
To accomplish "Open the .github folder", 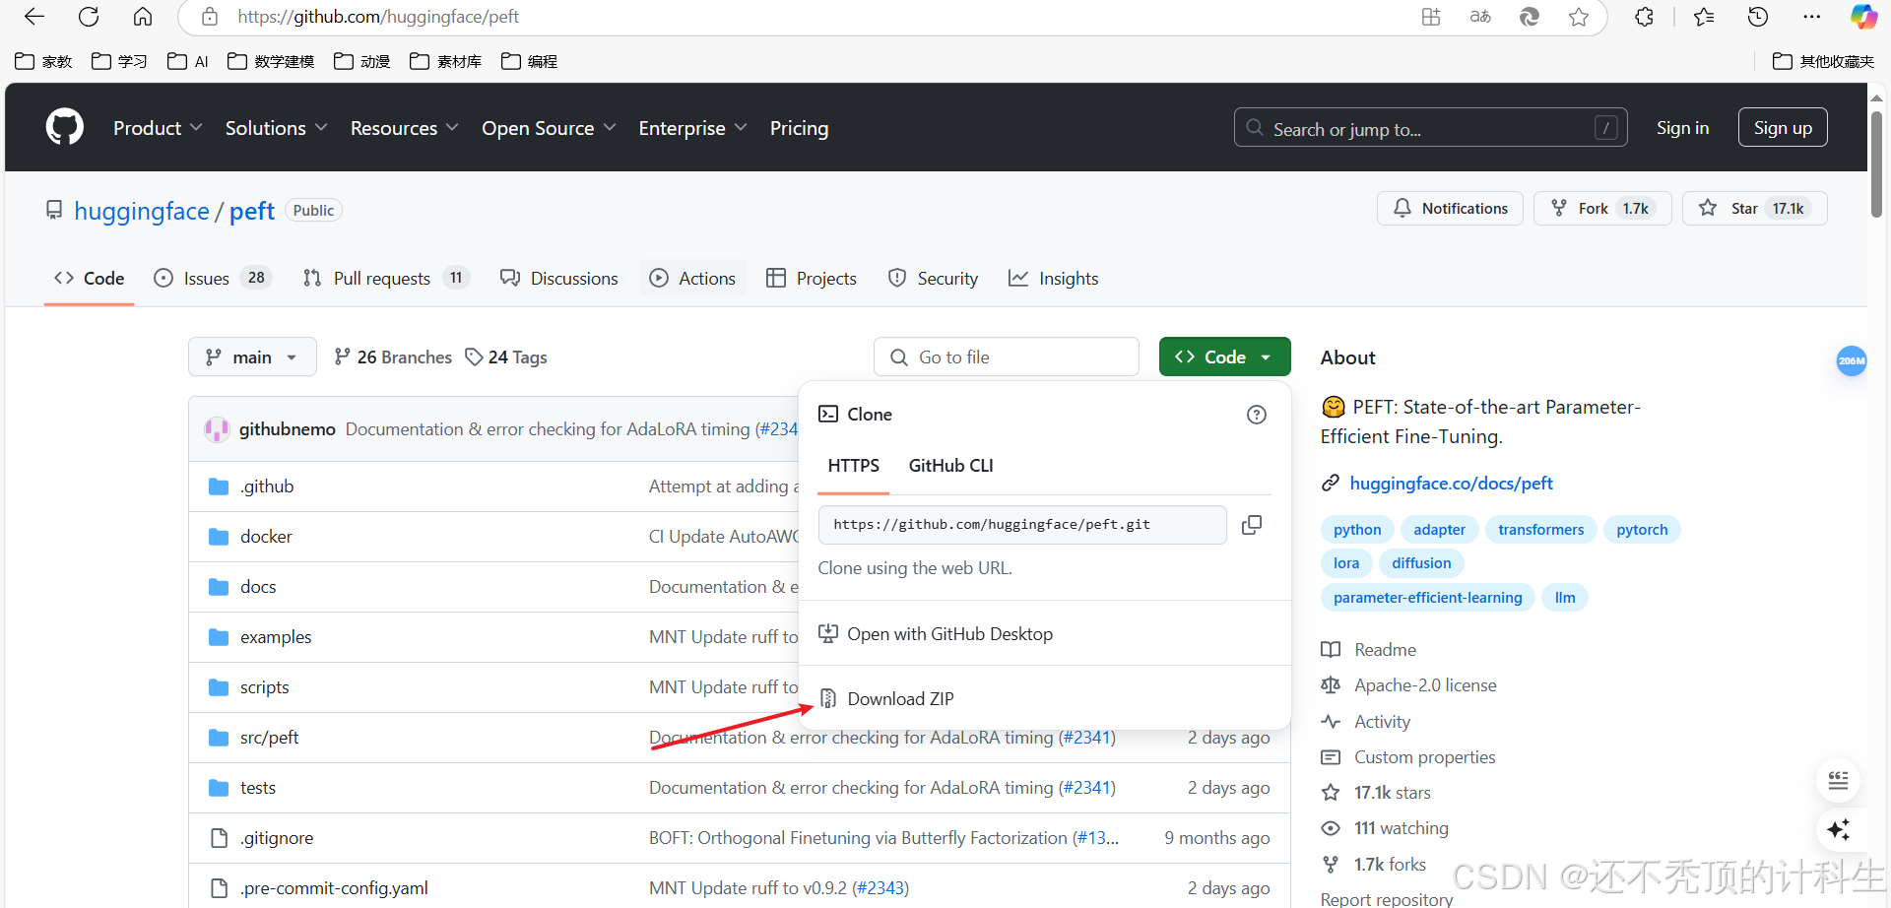I will click(x=267, y=486).
